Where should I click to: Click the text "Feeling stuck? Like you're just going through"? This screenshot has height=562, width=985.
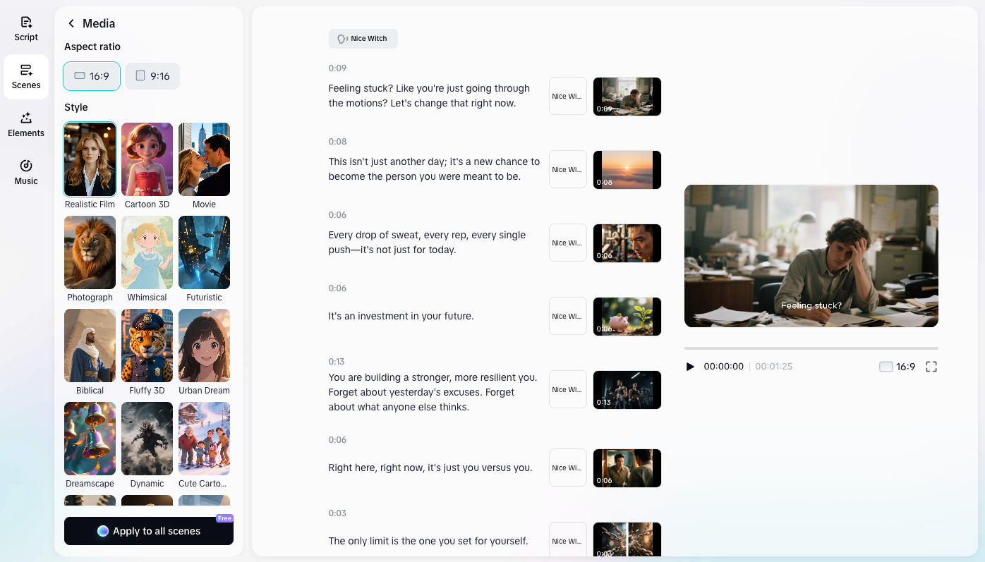click(x=429, y=88)
